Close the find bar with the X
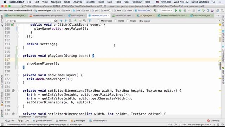 point(219,20)
